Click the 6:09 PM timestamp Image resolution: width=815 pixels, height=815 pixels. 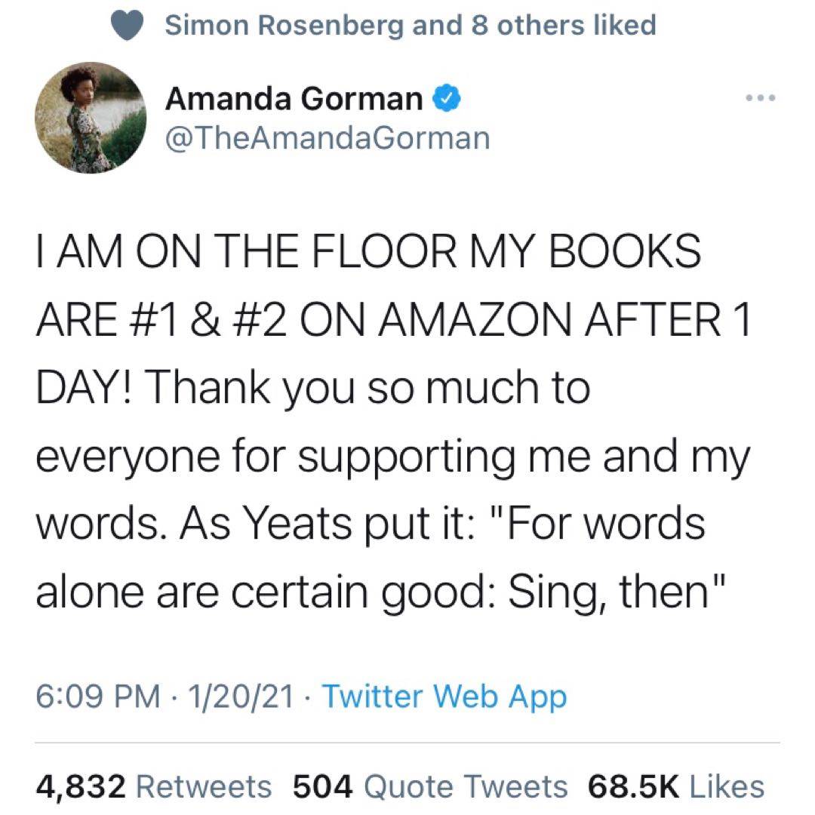(98, 697)
